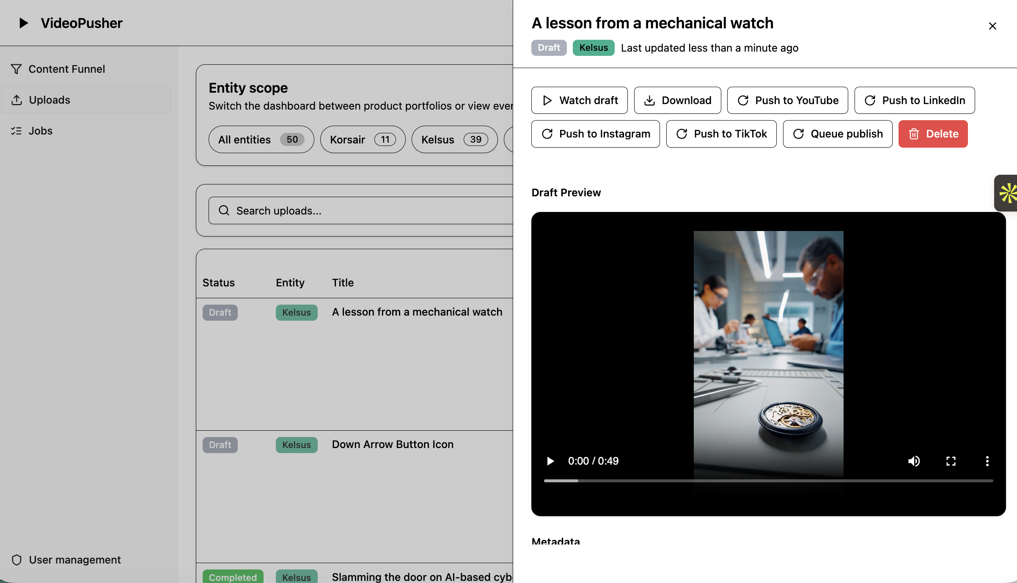Screen dimensions: 1017x583
Task: Click the User management shield icon
Action: [17, 560]
